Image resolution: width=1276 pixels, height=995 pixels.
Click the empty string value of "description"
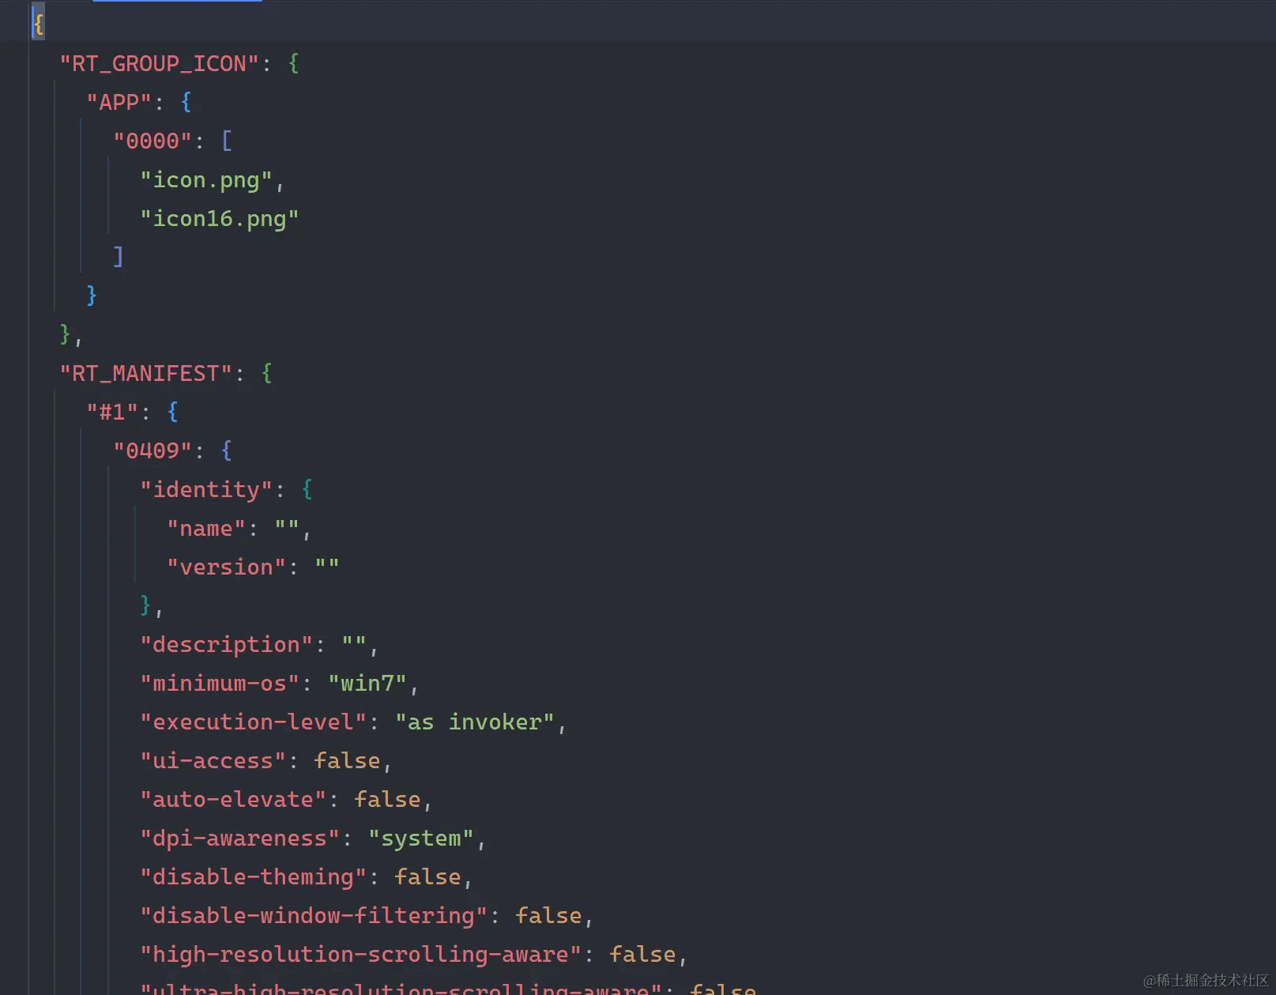[x=354, y=644]
